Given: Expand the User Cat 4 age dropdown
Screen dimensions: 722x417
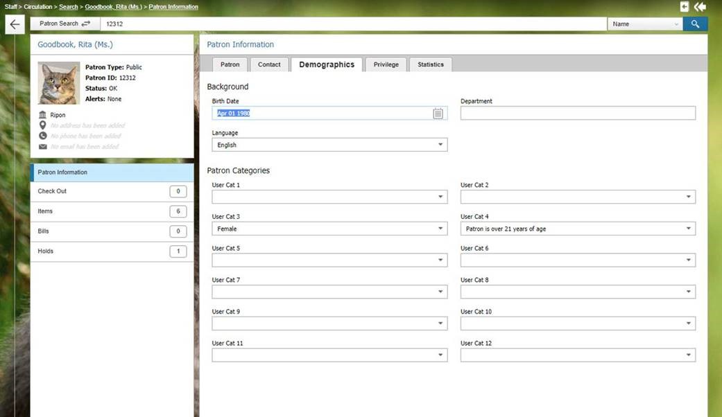Looking at the screenshot, I should (x=578, y=229).
